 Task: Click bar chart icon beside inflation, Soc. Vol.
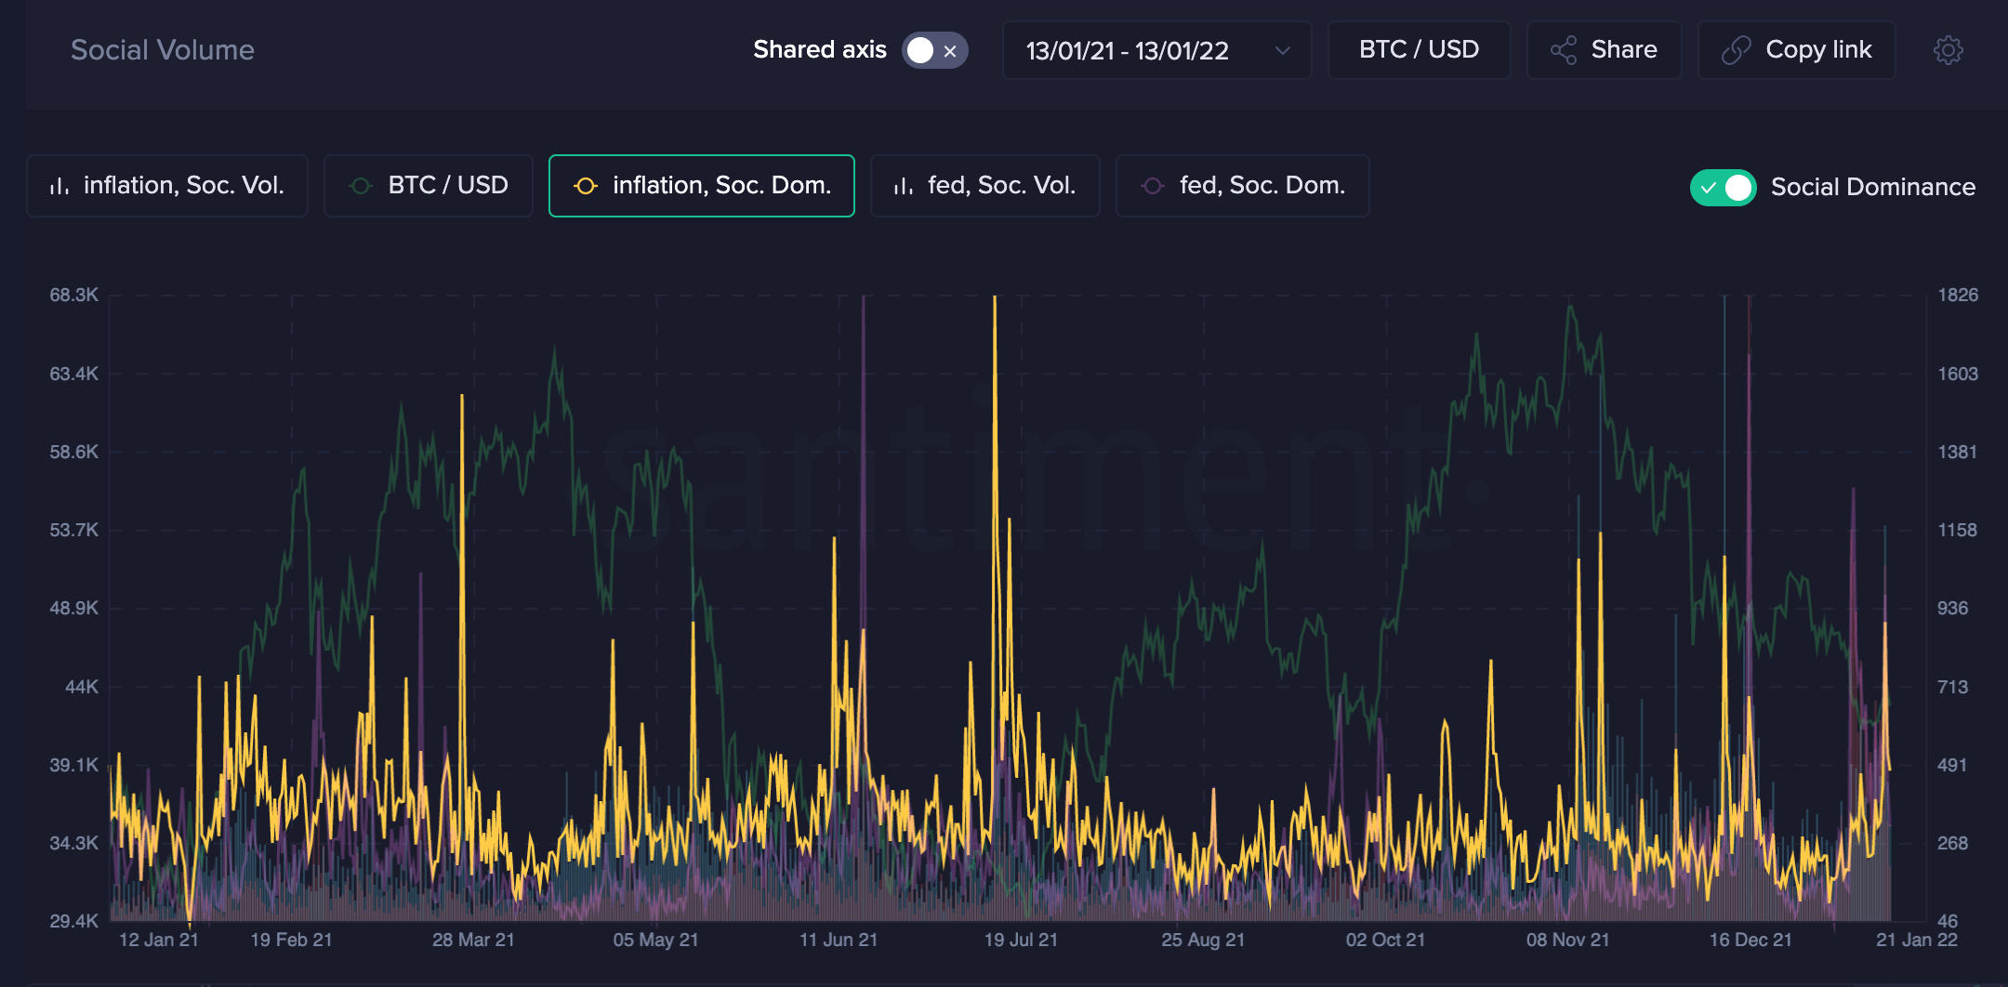pyautogui.click(x=59, y=186)
